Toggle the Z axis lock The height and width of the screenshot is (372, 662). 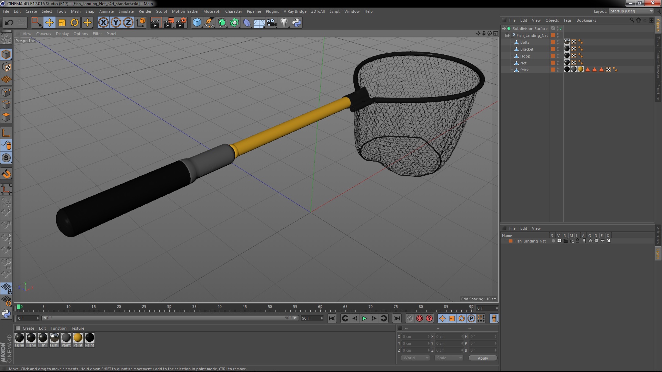[128, 23]
